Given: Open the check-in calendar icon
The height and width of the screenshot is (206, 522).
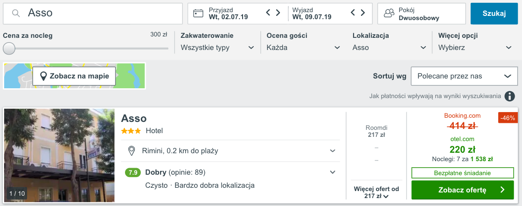Looking at the screenshot, I should [198, 14].
